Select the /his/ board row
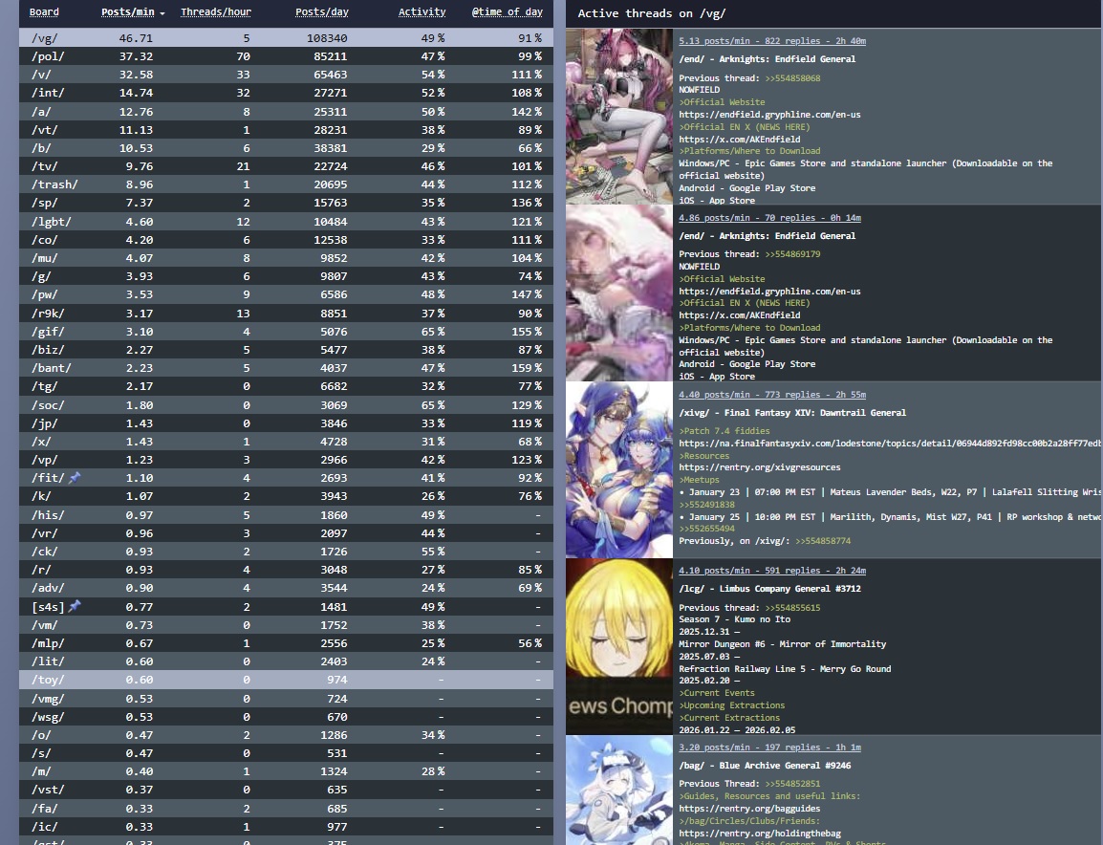The width and height of the screenshot is (1103, 845). [x=287, y=515]
